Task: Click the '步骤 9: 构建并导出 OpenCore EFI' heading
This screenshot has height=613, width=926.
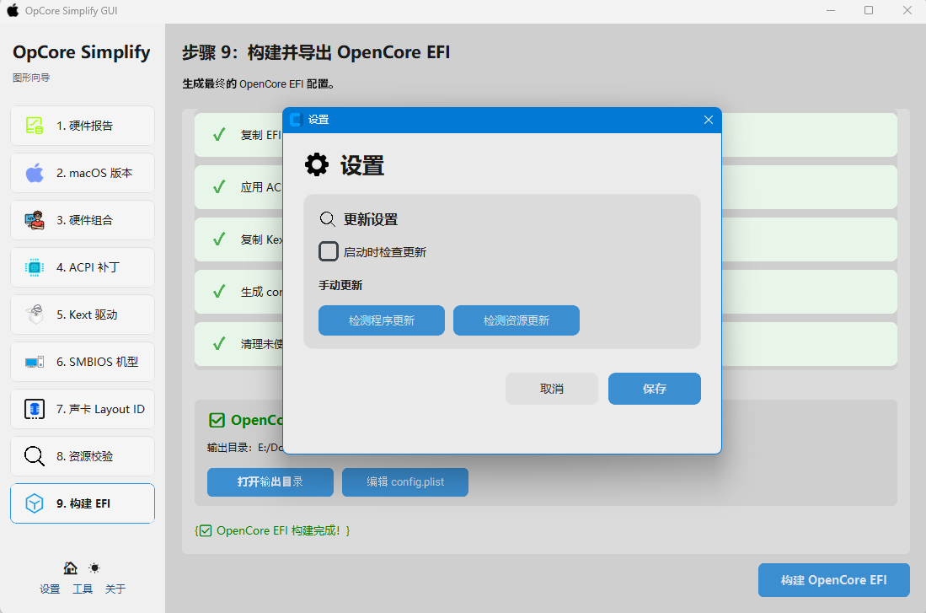Action: [316, 52]
